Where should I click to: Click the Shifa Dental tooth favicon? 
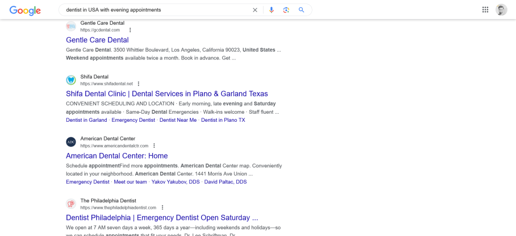71,80
